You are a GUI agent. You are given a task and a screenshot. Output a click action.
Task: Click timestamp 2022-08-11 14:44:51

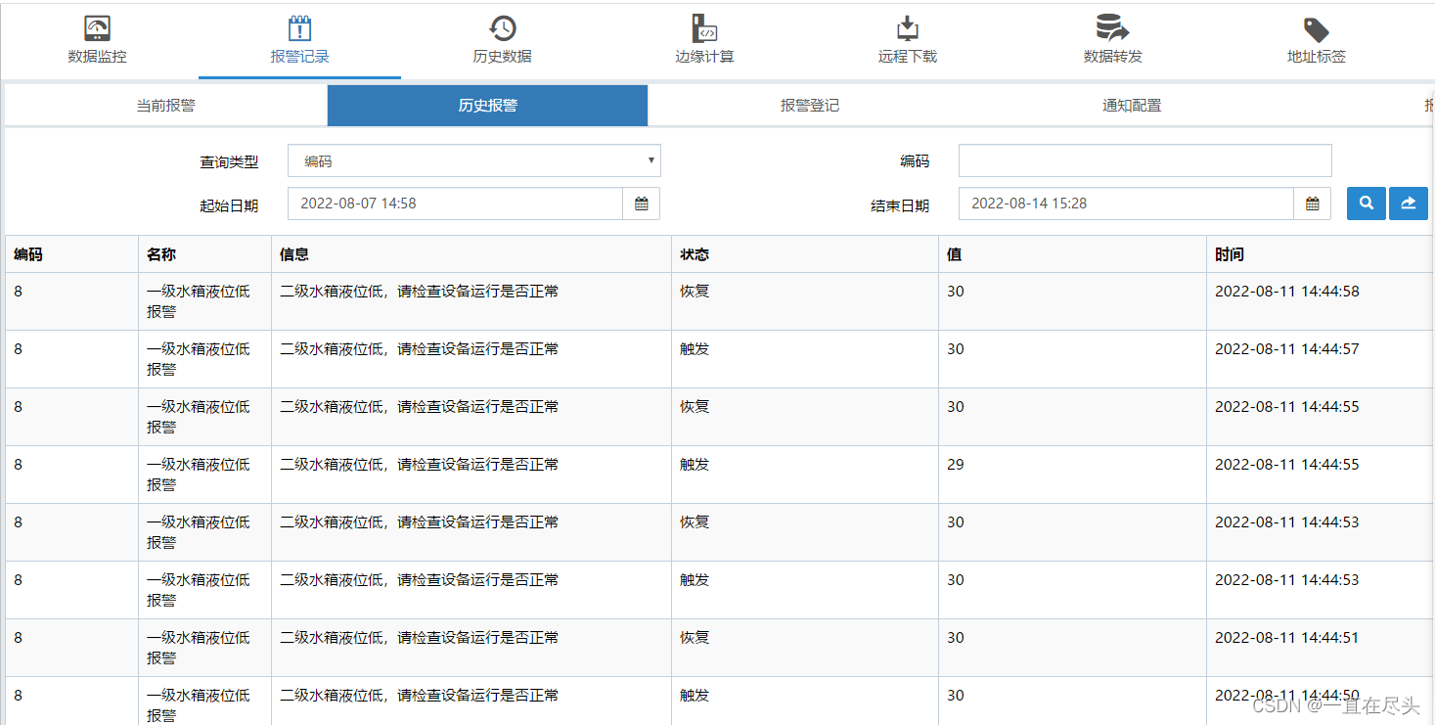(1287, 638)
